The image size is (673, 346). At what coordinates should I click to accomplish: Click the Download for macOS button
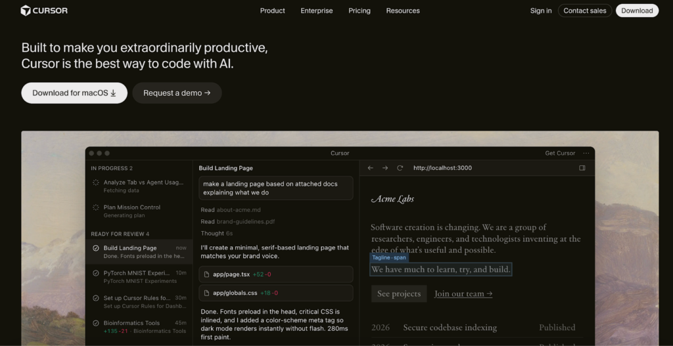(x=74, y=93)
